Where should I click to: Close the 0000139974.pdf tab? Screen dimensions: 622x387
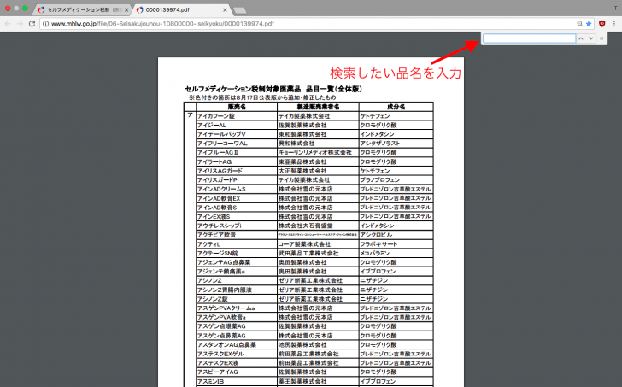225,10
